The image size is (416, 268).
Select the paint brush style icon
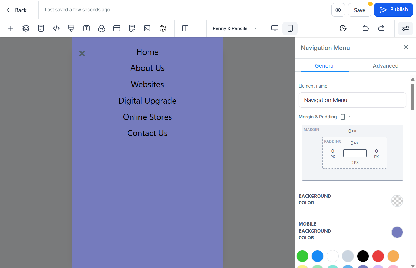coord(71,28)
